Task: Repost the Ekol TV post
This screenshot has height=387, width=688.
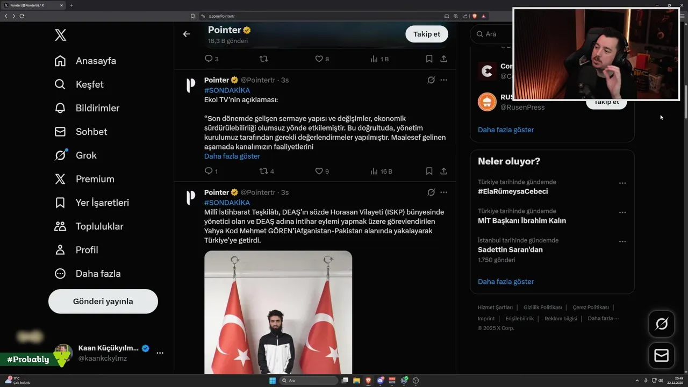Action: 263,171
